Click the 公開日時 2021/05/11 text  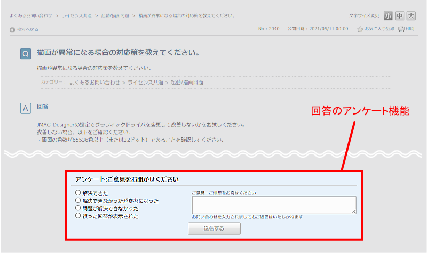tap(318, 29)
